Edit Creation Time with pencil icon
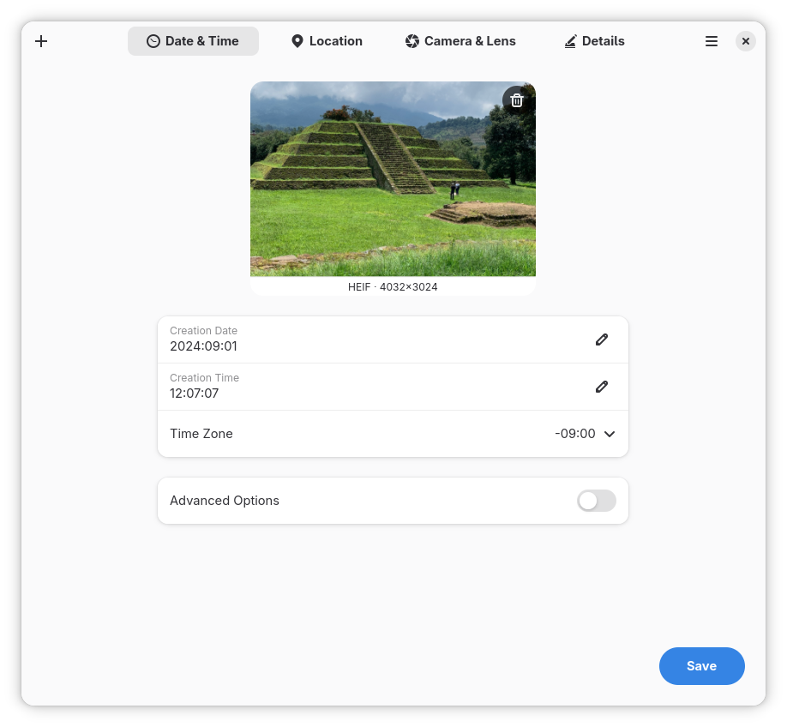This screenshot has width=787, height=727. click(601, 387)
